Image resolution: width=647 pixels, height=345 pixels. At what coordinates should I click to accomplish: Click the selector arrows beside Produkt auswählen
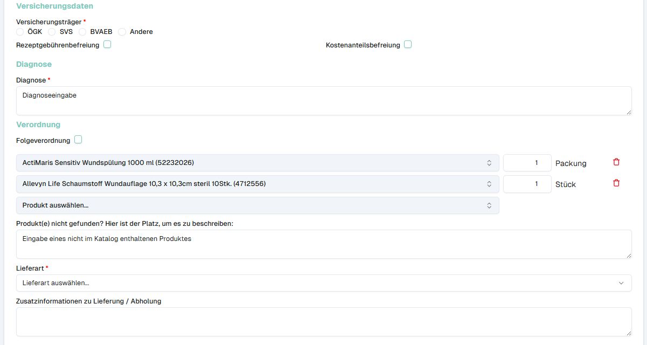pyautogui.click(x=489, y=205)
